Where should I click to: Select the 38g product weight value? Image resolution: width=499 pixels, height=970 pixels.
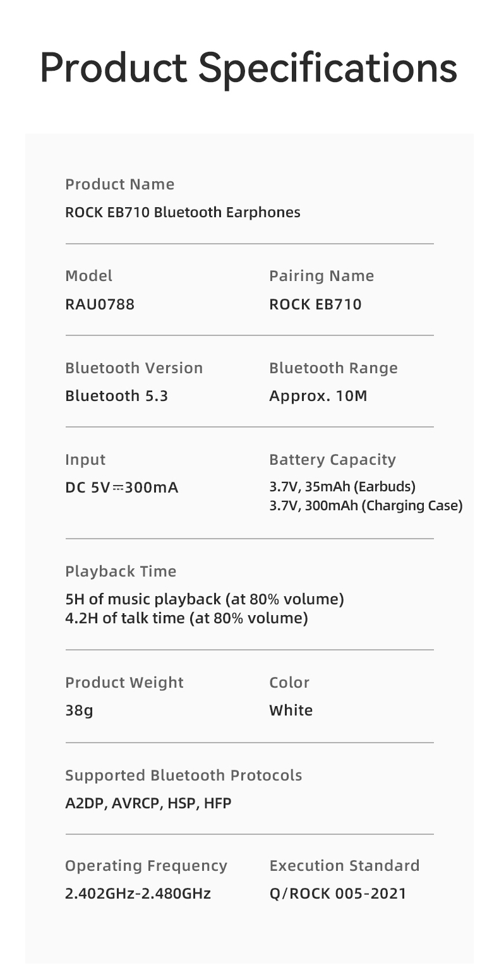click(x=80, y=710)
